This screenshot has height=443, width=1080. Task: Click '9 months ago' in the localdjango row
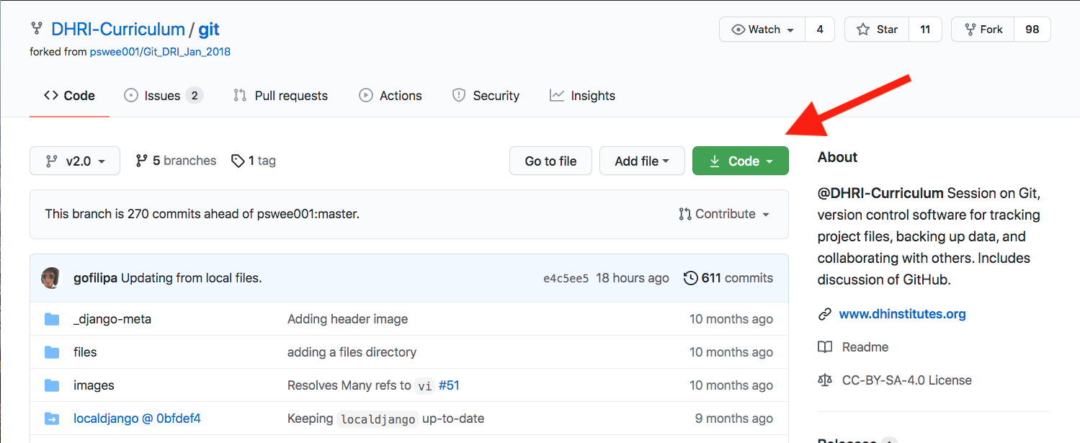pos(734,419)
